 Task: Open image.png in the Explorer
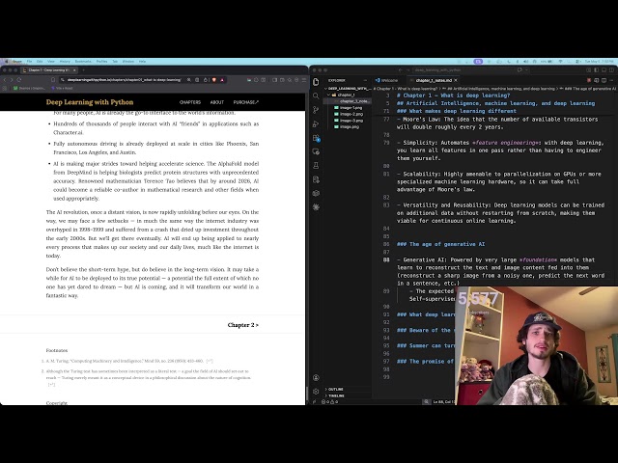350,126
